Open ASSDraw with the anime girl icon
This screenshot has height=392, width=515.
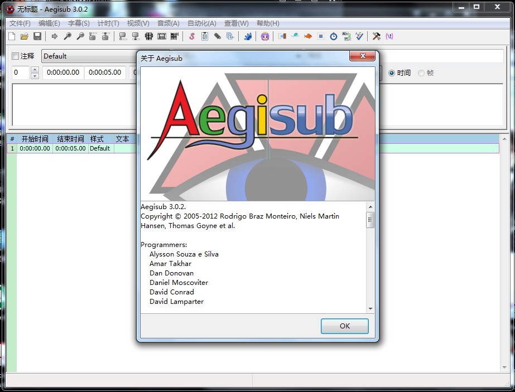pos(265,36)
